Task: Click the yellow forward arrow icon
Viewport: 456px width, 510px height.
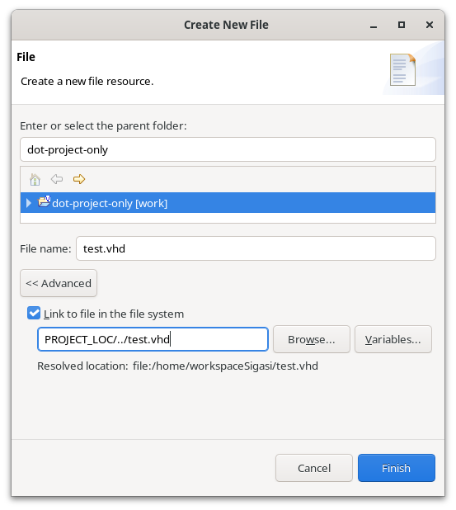Action: click(x=79, y=179)
